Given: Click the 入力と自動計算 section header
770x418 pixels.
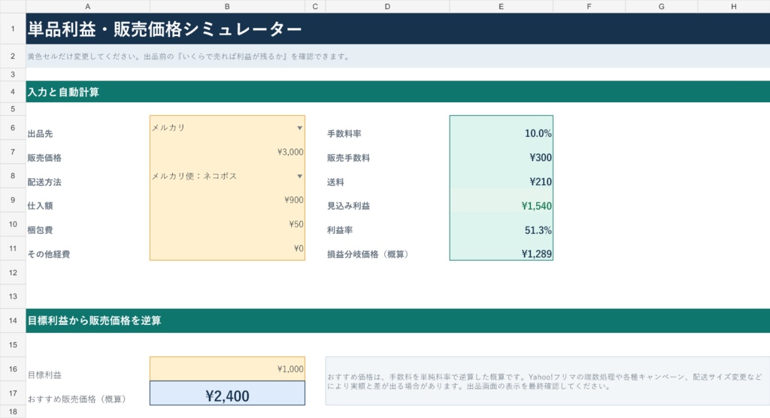Looking at the screenshot, I should 63,92.
